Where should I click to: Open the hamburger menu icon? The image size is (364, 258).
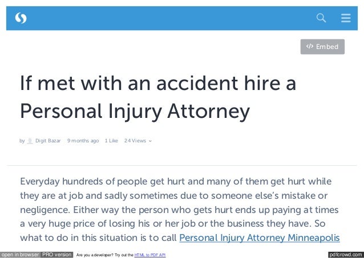point(346,18)
